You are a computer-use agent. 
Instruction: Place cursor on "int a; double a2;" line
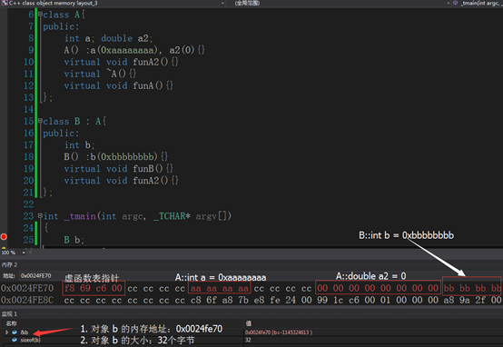[108, 38]
